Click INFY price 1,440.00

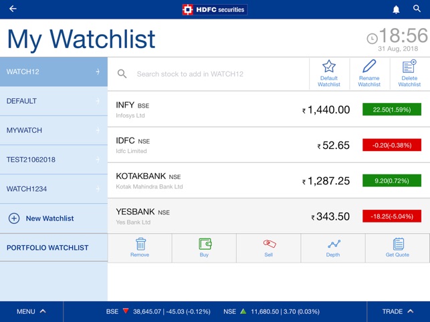click(328, 110)
